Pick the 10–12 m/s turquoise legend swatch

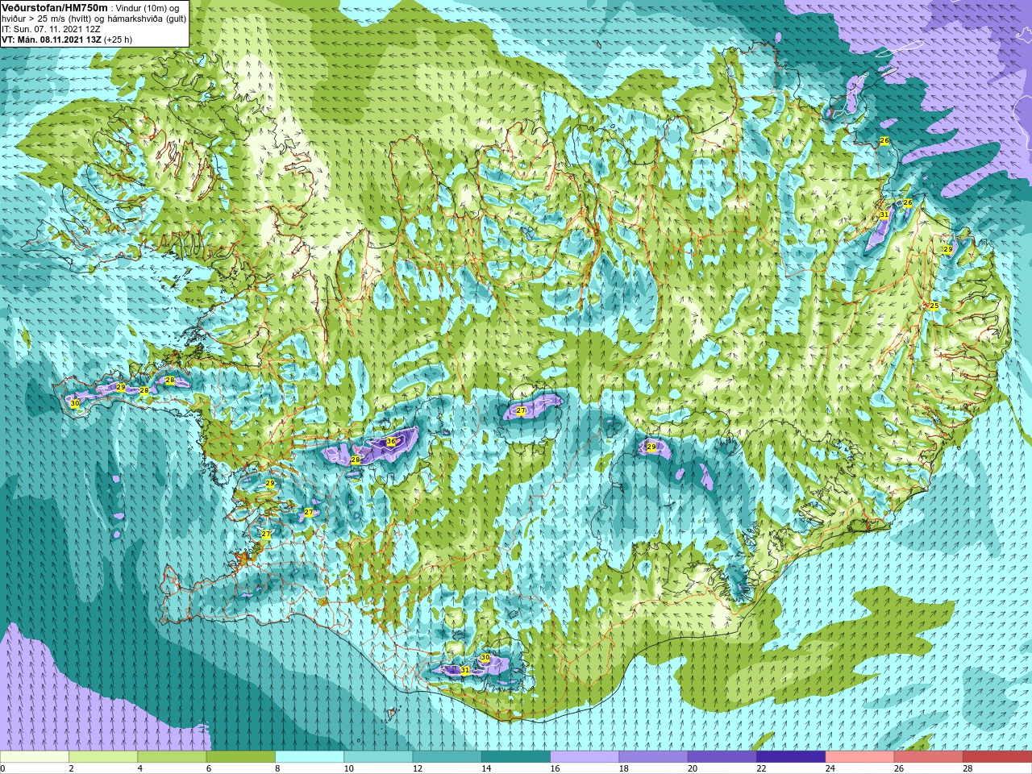(378, 757)
